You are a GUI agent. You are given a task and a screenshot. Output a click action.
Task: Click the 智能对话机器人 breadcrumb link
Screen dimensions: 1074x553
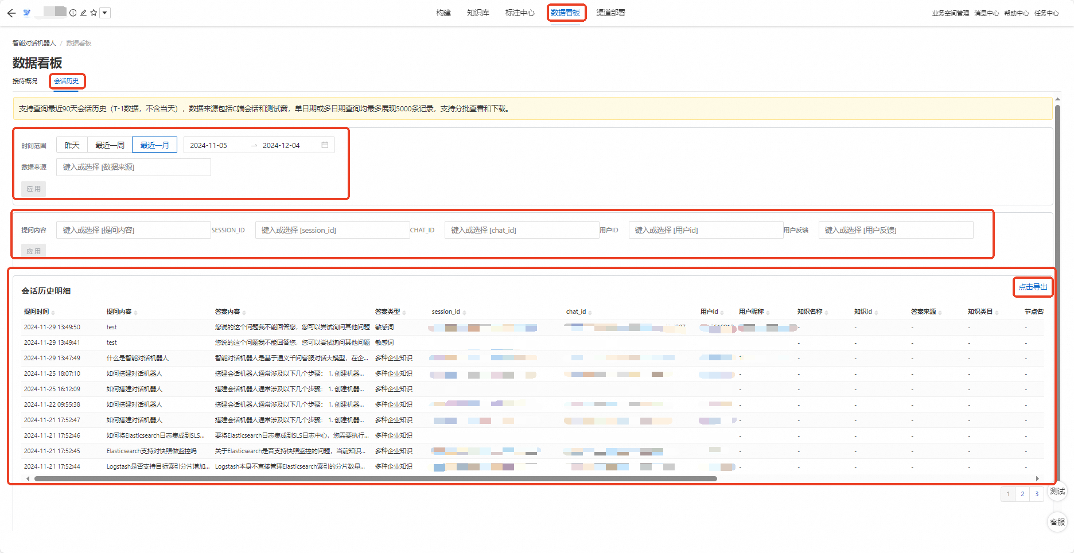pos(34,43)
